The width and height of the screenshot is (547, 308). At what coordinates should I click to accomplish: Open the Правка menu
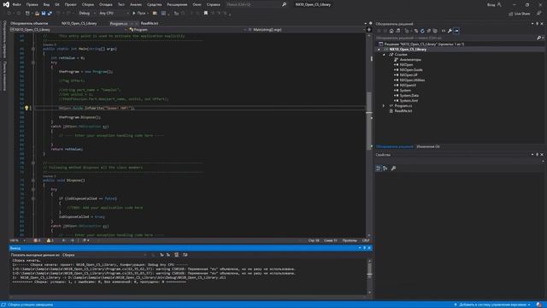(x=32, y=4)
